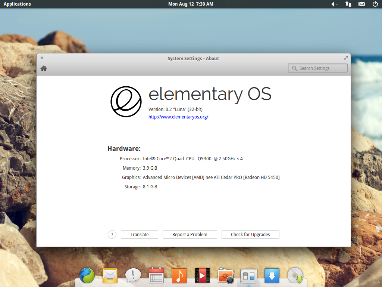Viewport: 382px width, 287px height.
Task: Open the date and time indicator
Action: pos(191,4)
